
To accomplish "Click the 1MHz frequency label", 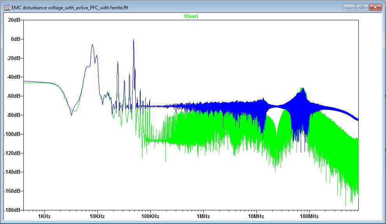I will 203,216.
